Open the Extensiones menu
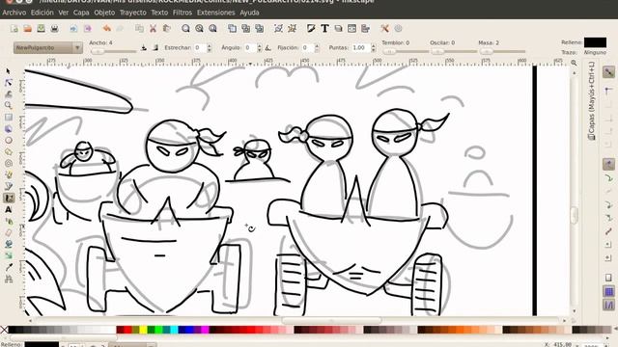Image resolution: width=618 pixels, height=347 pixels. (216, 13)
